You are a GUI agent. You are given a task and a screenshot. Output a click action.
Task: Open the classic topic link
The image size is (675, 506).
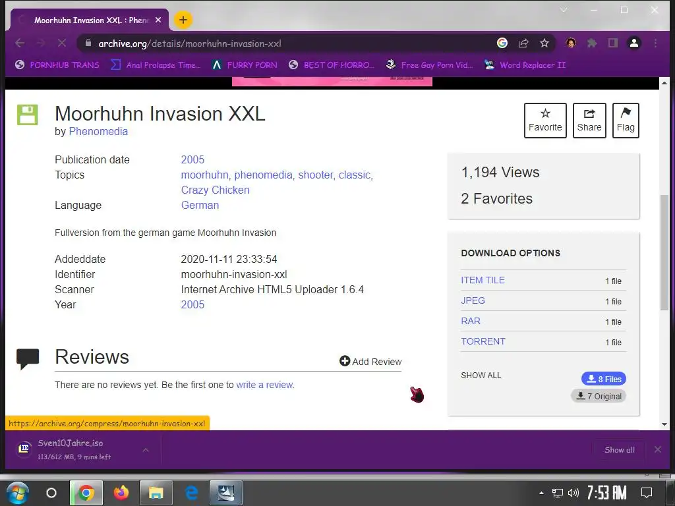point(354,175)
